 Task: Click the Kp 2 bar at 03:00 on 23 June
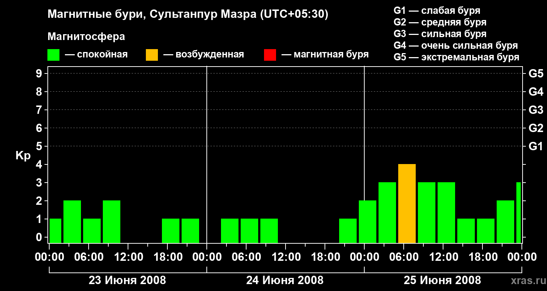[x=72, y=222]
